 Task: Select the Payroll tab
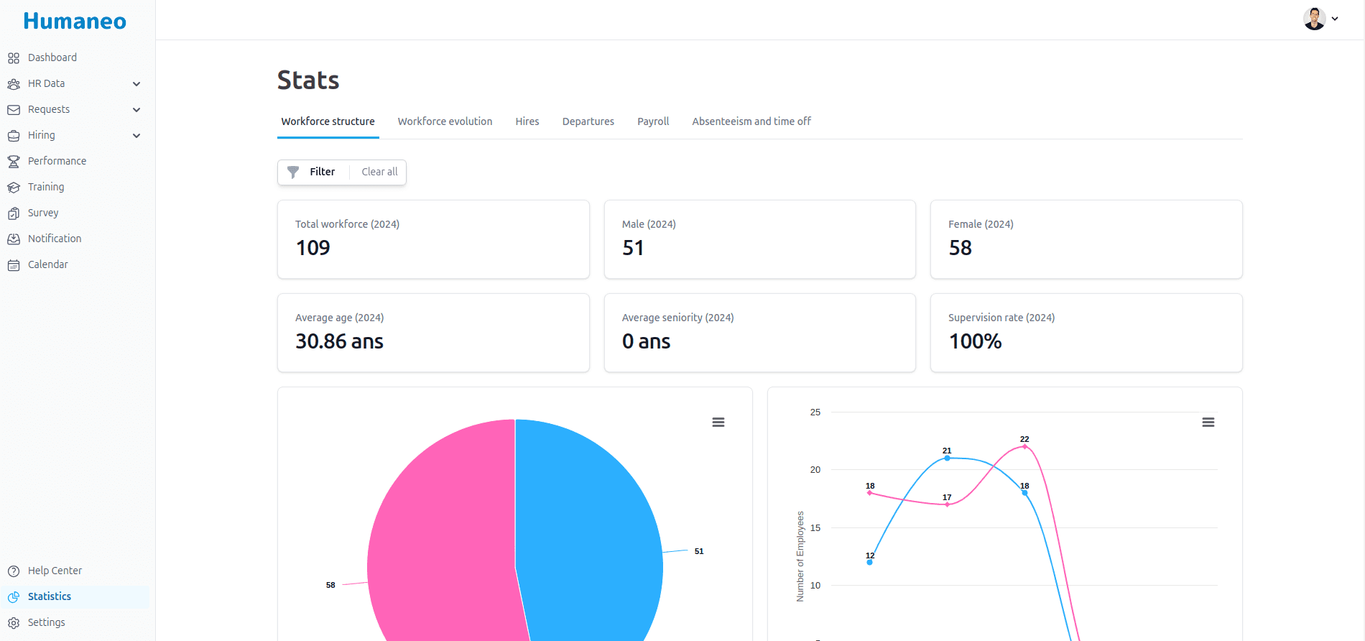[x=653, y=121]
